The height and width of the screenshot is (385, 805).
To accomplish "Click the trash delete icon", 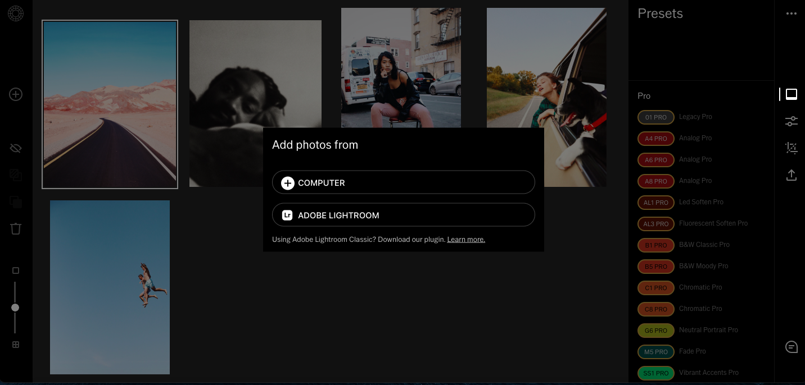I will [16, 228].
